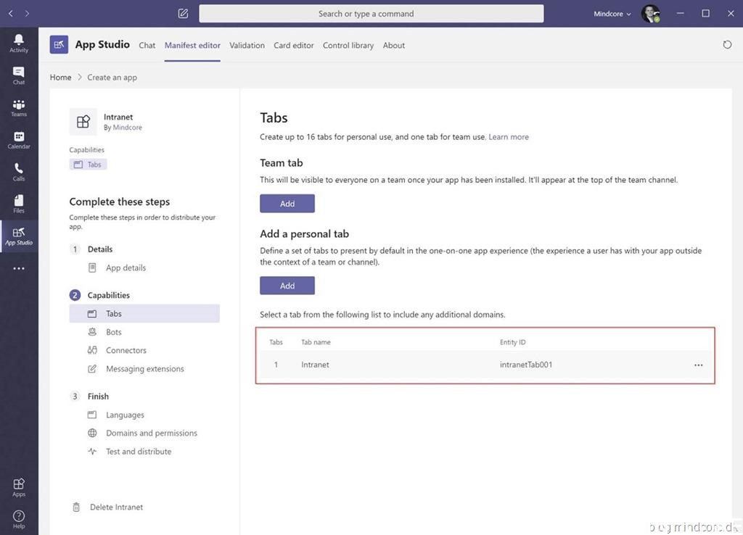Click the new chat compose icon
Viewport: 743px width, 535px height.
[183, 14]
